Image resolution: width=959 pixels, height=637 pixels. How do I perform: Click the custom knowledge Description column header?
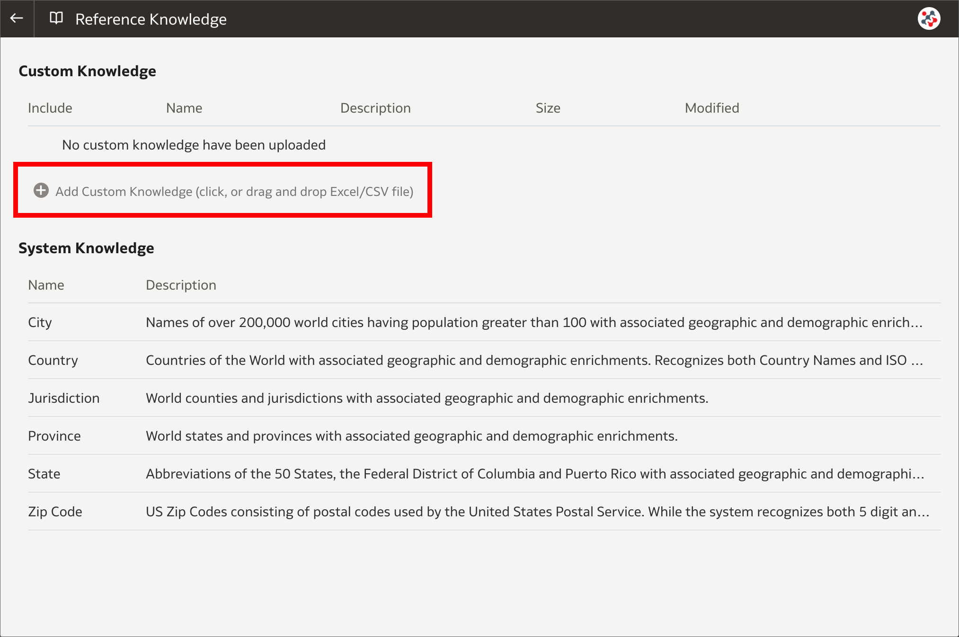coord(375,108)
